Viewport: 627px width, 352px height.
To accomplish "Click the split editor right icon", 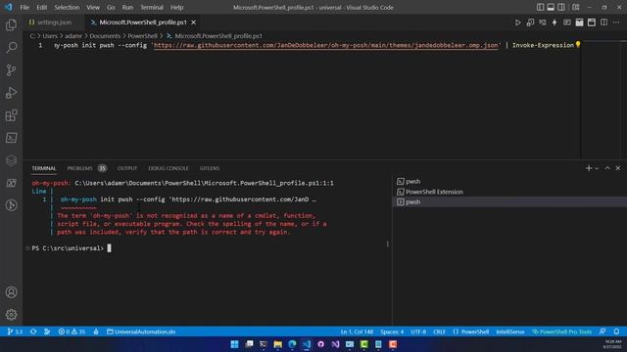I will (603, 22).
